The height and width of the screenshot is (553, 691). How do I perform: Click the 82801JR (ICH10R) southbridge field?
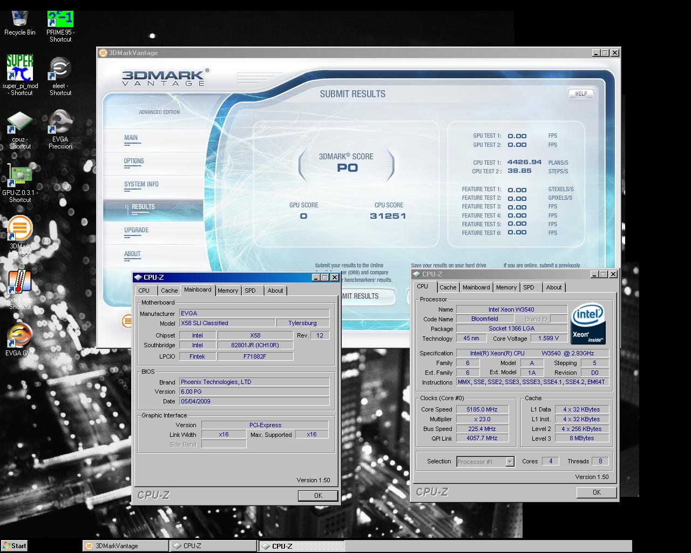pyautogui.click(x=255, y=345)
